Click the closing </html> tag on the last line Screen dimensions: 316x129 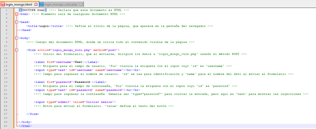[x=25, y=126]
